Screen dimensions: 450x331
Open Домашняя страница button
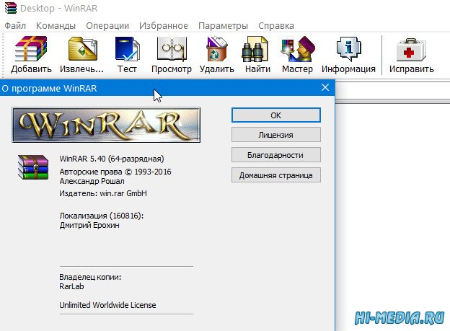coord(275,175)
